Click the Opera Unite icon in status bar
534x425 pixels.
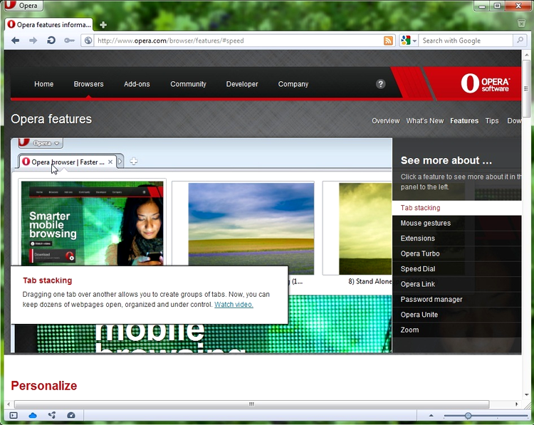[x=52, y=415]
